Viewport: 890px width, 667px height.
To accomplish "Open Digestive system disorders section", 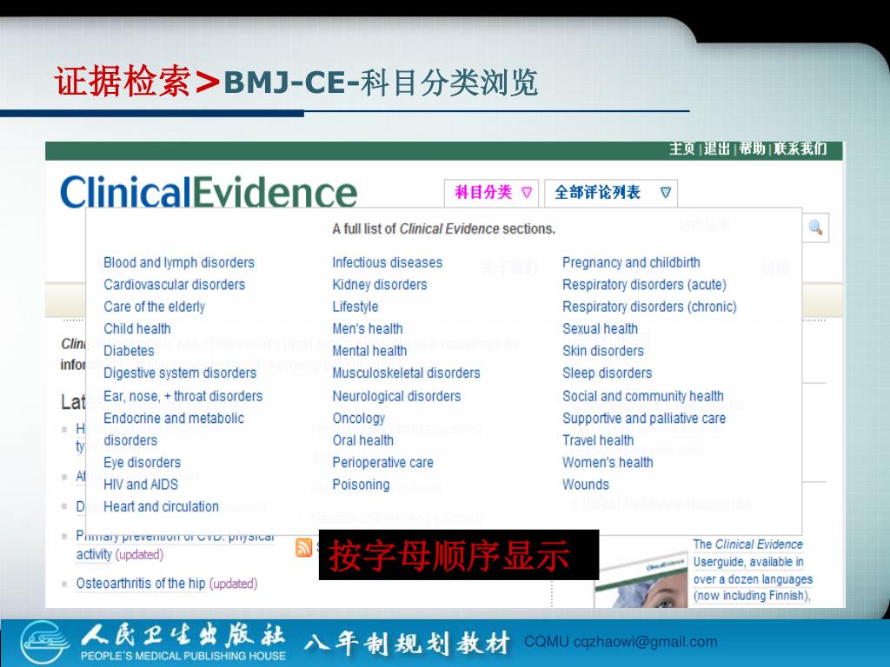I will (x=180, y=373).
